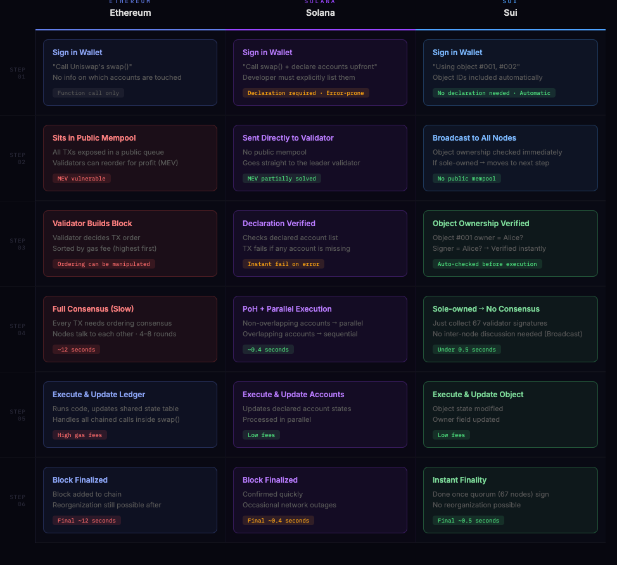The width and height of the screenshot is (617, 565).
Task: Click the 'Final ~0.4 seconds' badge
Action: [x=278, y=520]
